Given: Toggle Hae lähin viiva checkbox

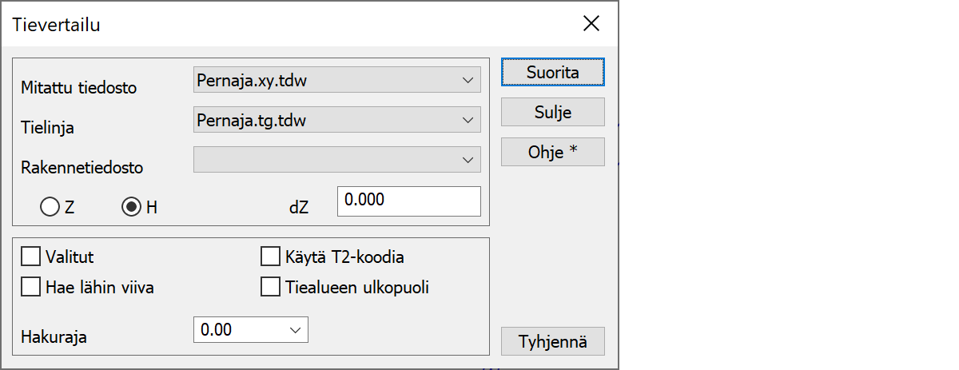Looking at the screenshot, I should tap(31, 287).
